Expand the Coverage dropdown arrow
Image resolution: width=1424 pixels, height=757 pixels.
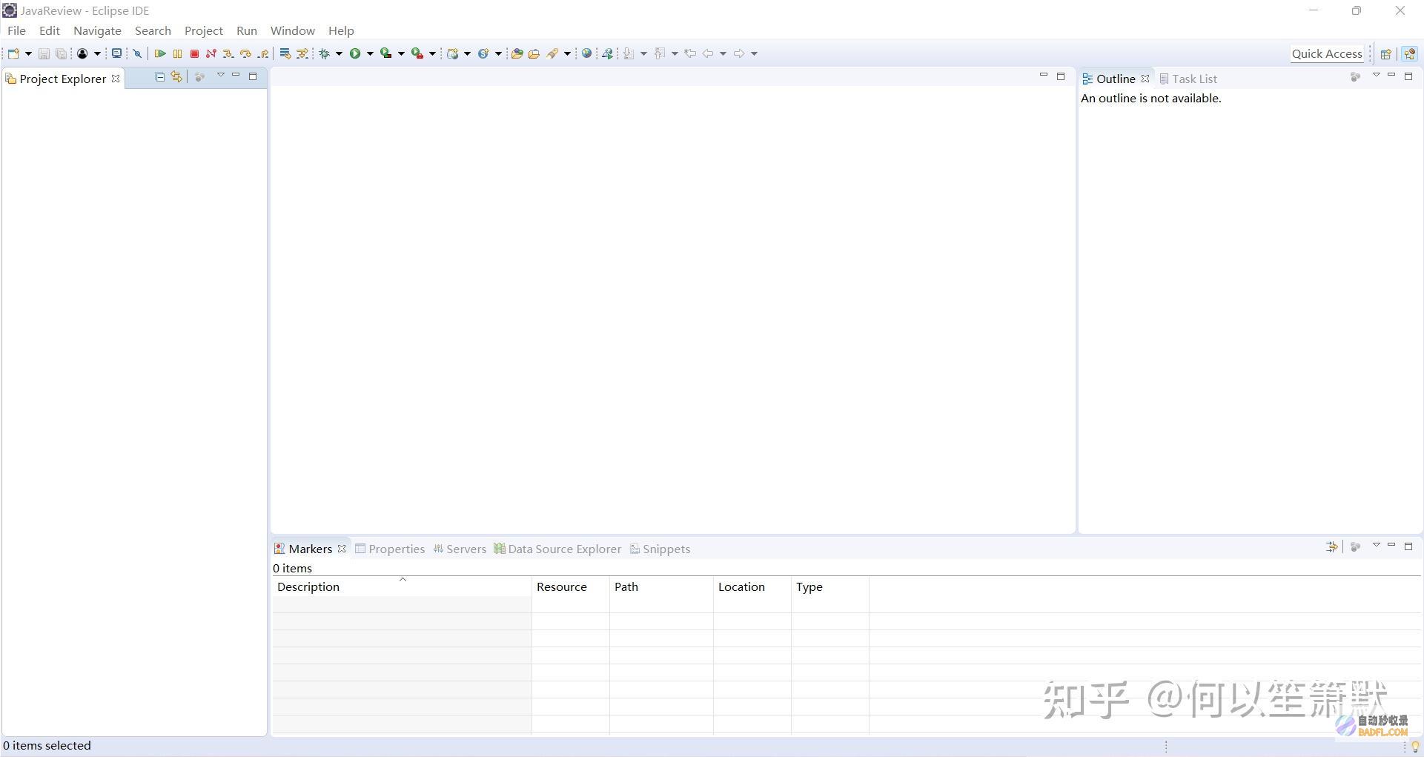[x=401, y=53]
